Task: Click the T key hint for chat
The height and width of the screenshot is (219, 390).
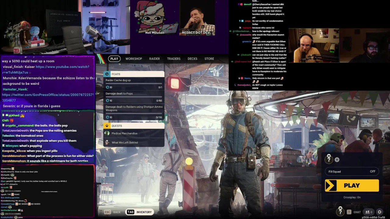Action: (x=349, y=212)
